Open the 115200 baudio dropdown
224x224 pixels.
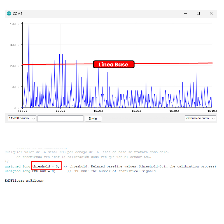tap(22, 118)
